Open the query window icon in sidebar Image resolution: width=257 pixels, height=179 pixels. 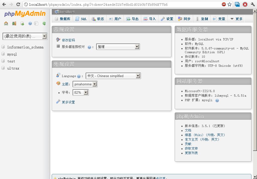(22, 23)
